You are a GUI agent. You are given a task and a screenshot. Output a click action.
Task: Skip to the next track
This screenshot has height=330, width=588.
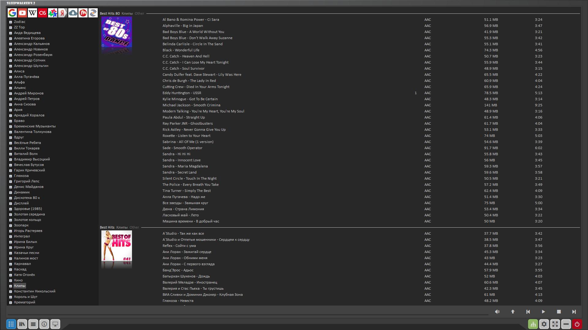[574, 312]
